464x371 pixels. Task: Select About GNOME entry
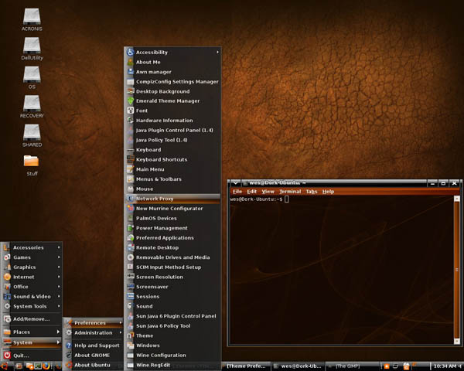94,356
